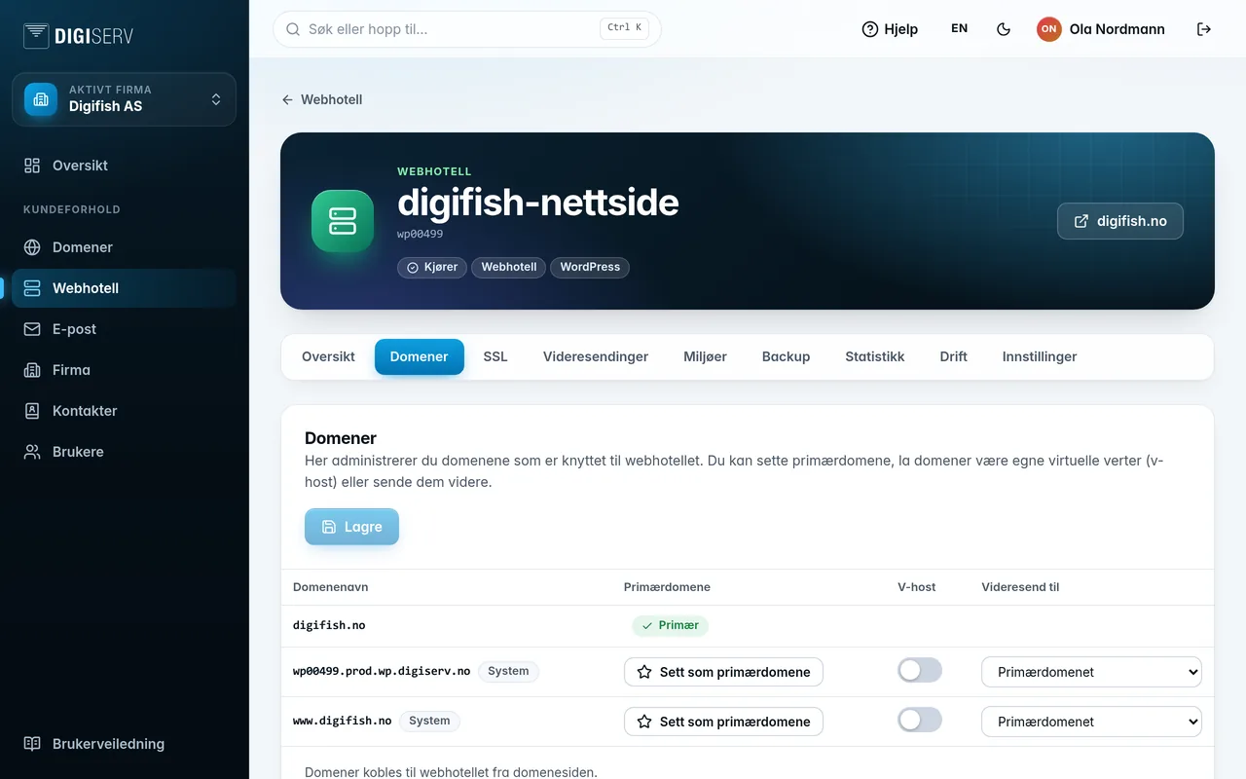Click star icon for www.digifish.no row
The image size is (1246, 779).
pyautogui.click(x=643, y=722)
